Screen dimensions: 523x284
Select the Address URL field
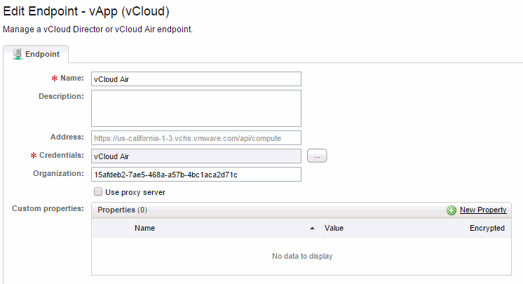[x=196, y=137]
